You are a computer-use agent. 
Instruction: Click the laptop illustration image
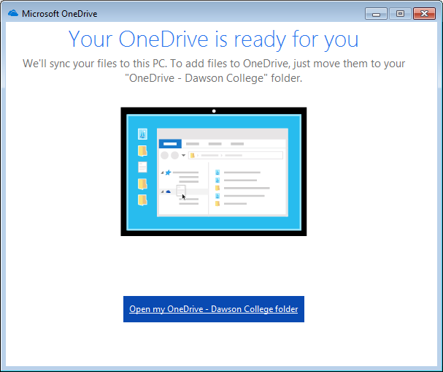(214, 172)
